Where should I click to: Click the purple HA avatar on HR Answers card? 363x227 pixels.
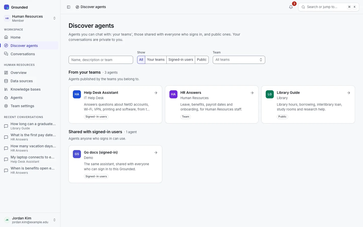coord(173,94)
